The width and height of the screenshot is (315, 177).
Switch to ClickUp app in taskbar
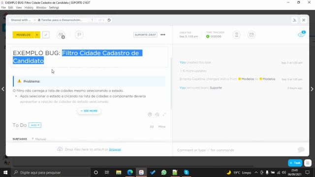141,173
